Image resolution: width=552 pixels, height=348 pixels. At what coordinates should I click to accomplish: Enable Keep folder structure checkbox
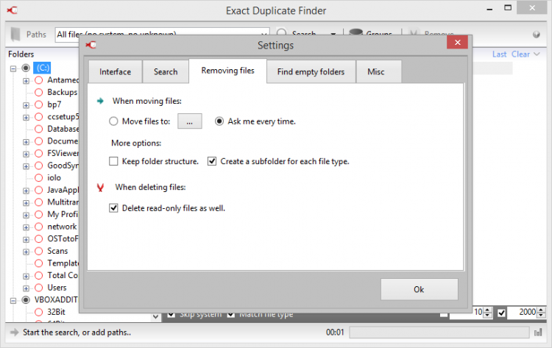(x=113, y=161)
